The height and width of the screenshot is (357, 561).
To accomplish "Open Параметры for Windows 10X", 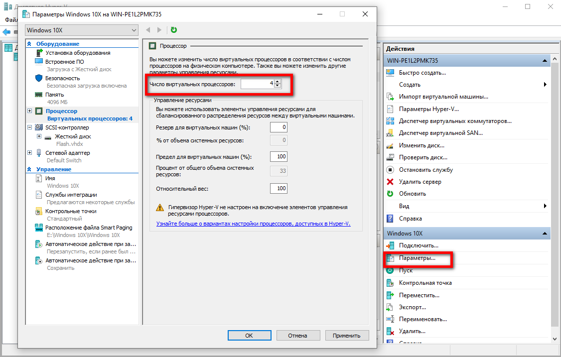I will click(417, 258).
